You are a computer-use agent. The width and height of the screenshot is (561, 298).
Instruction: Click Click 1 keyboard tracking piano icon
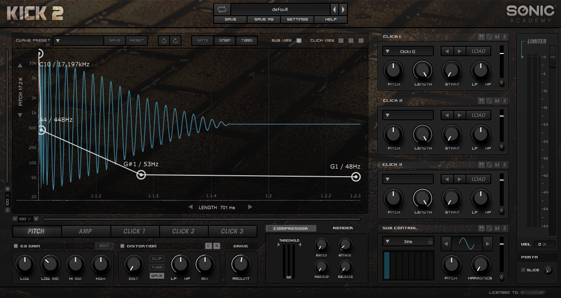point(481,37)
